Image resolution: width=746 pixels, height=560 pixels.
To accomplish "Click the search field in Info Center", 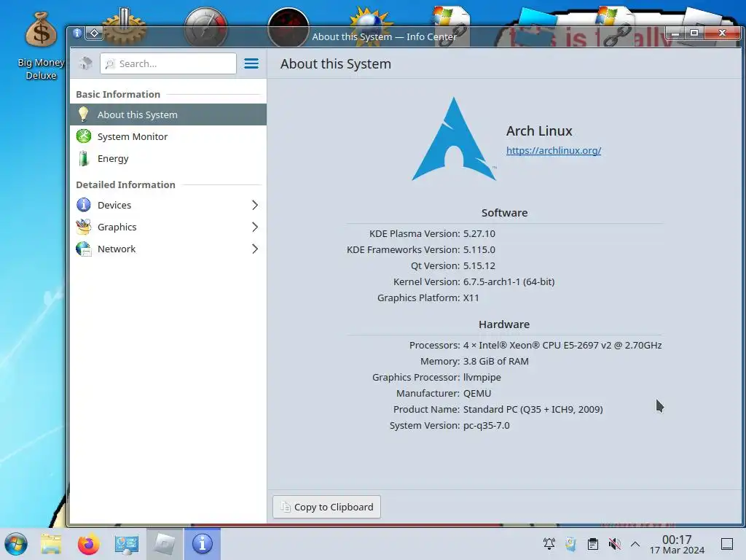I will click(168, 63).
